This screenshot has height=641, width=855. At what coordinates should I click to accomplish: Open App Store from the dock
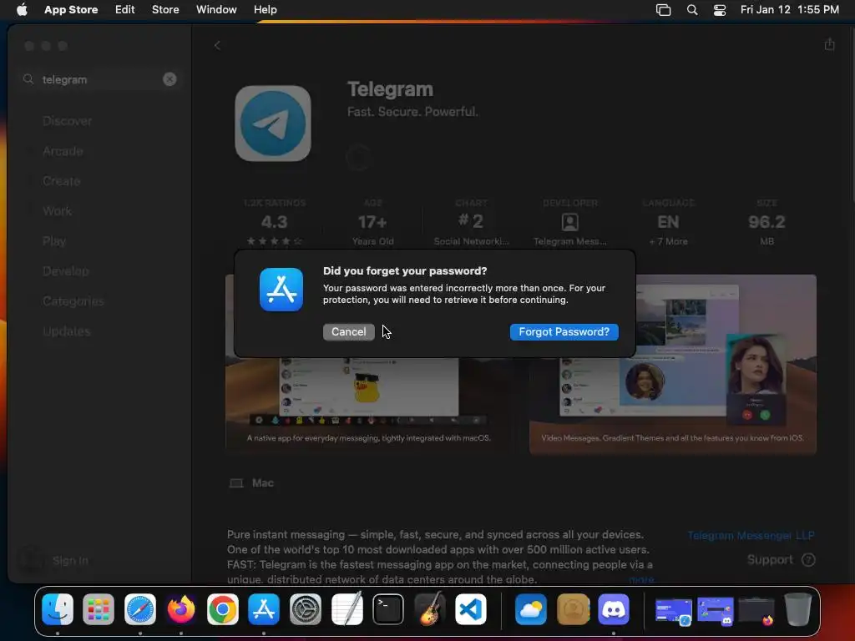264,609
